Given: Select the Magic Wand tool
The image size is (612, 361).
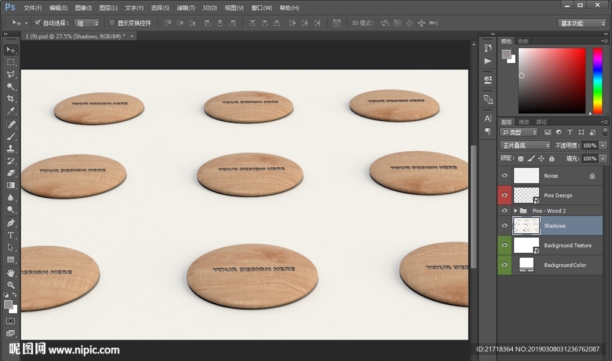Looking at the screenshot, I should [x=11, y=87].
